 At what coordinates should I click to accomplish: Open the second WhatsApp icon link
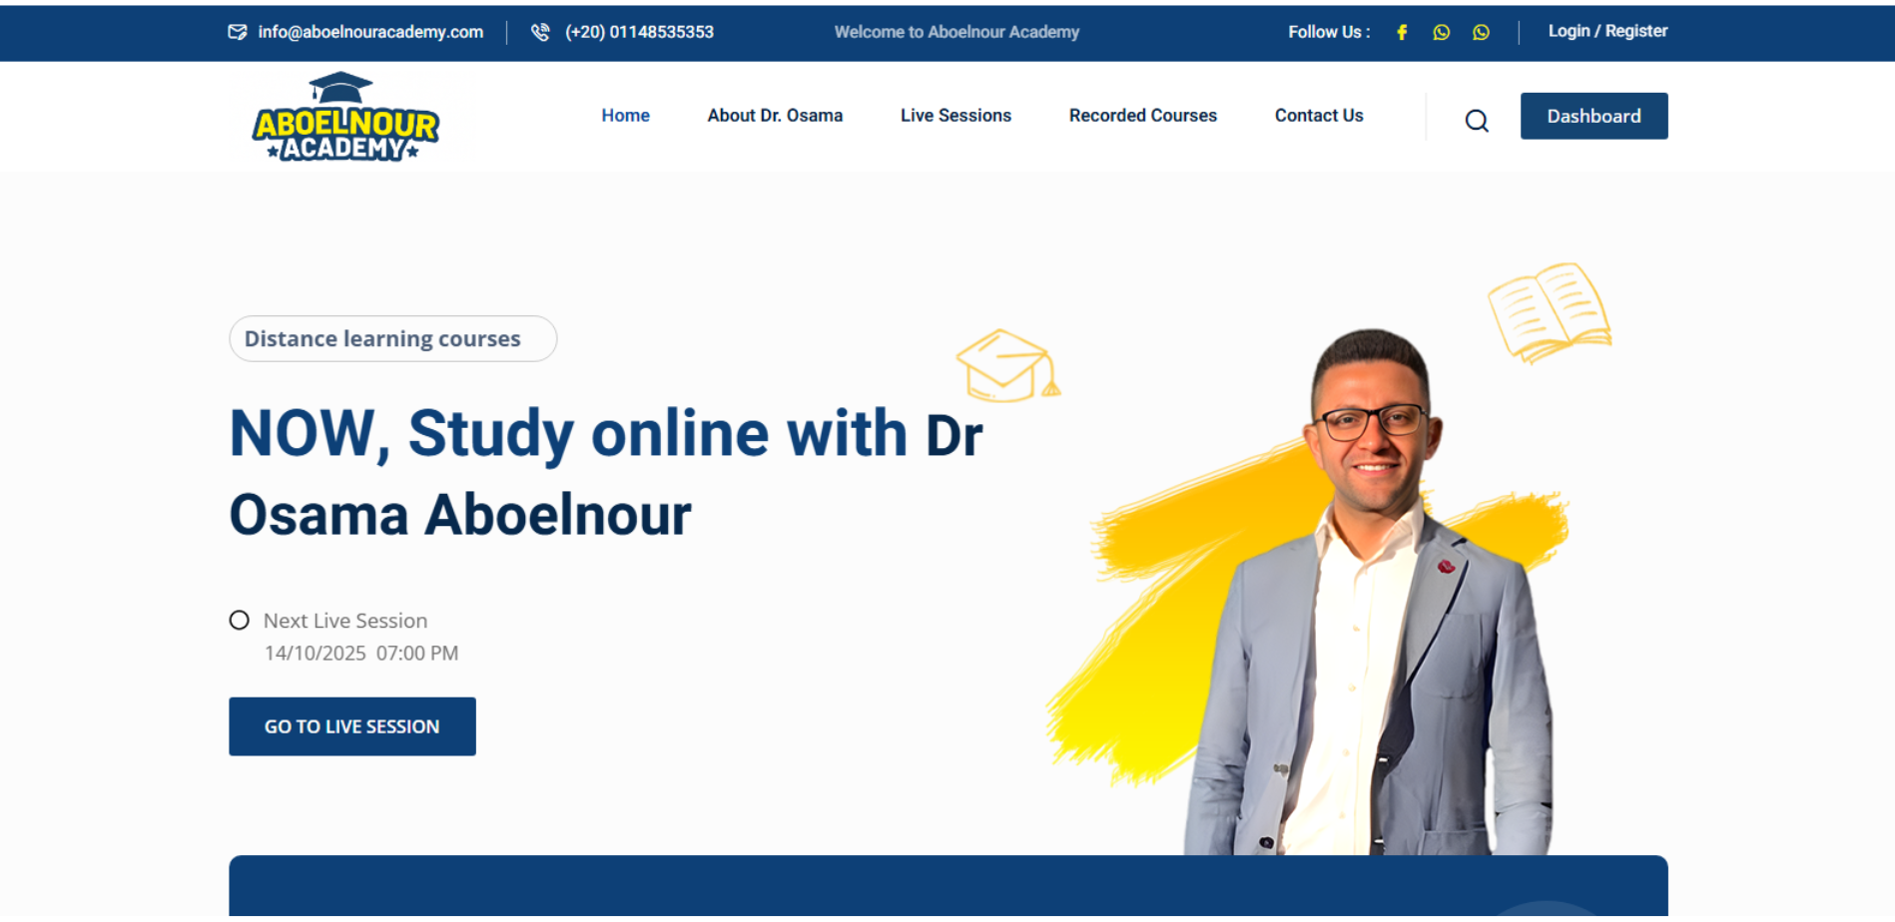tap(1481, 32)
